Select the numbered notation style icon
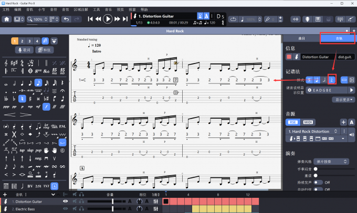 [331, 79]
